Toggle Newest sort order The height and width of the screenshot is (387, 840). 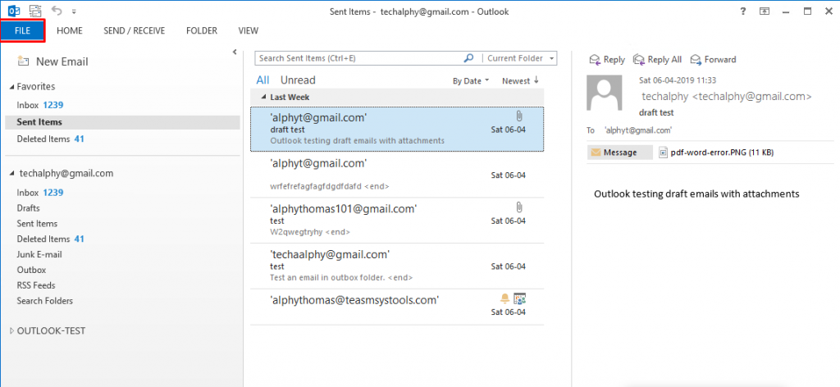tap(520, 81)
